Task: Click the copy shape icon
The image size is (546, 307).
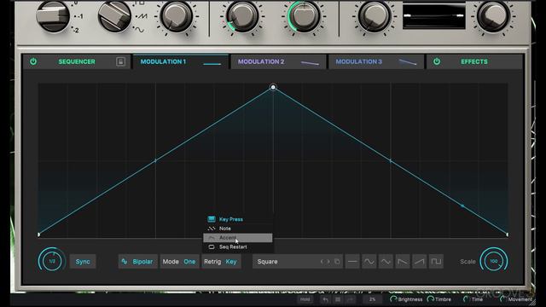Action: point(337,262)
